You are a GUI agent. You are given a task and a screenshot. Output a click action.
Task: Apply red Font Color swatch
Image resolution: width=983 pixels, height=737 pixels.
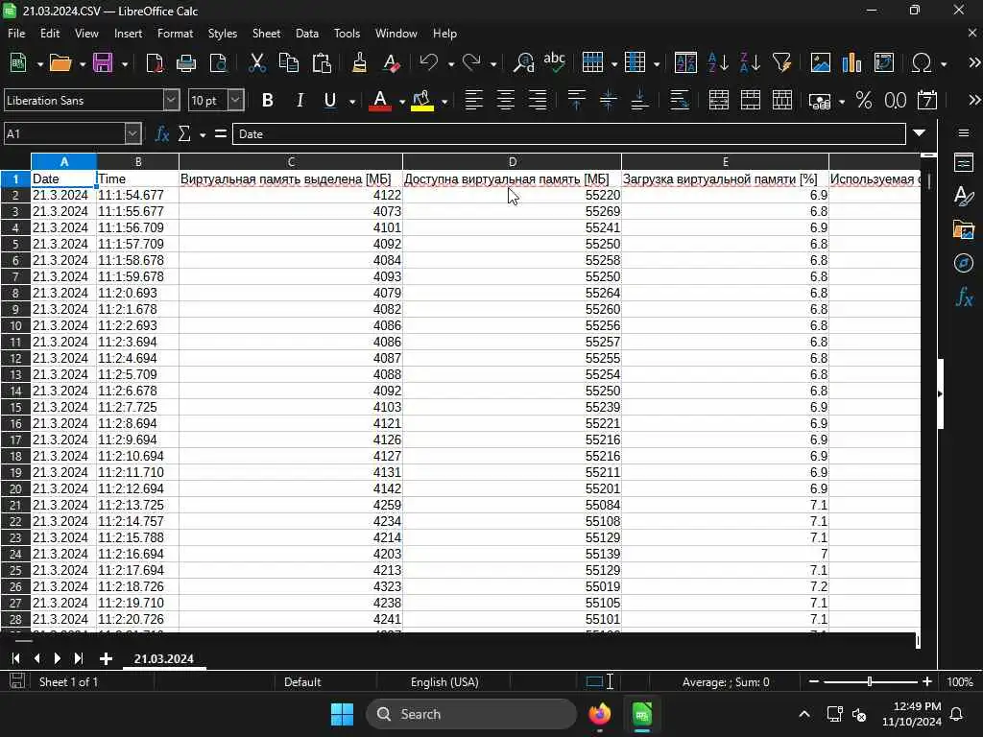pyautogui.click(x=380, y=101)
